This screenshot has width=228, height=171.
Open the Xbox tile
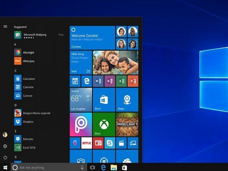pyautogui.click(x=104, y=125)
